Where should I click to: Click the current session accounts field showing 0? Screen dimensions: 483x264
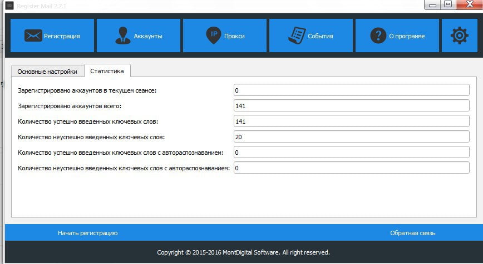click(352, 90)
